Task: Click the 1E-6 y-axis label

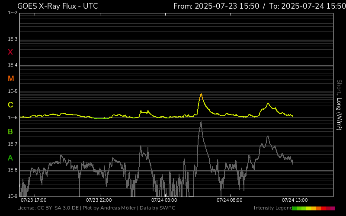Action: click(x=13, y=118)
